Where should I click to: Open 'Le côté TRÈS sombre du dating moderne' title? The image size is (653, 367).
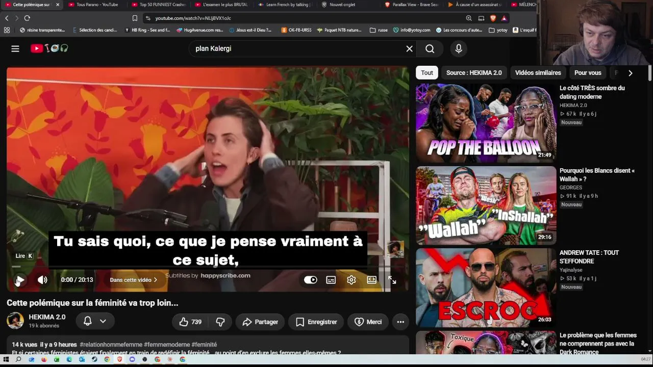pos(592,92)
